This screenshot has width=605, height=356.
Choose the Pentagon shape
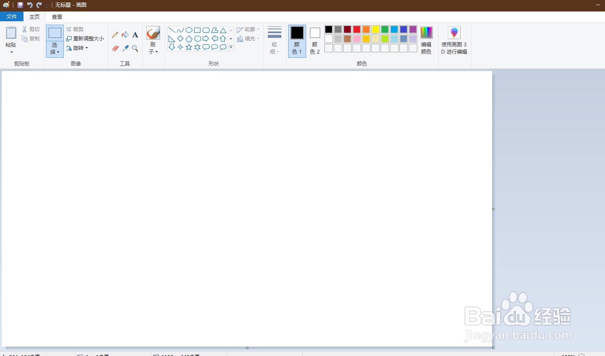coord(189,39)
